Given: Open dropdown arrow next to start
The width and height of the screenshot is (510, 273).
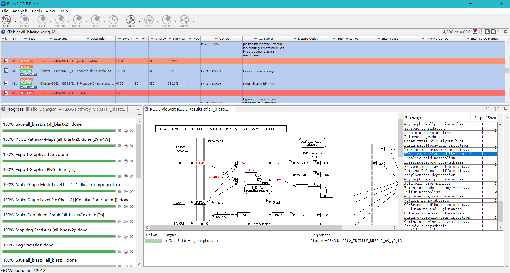Looking at the screenshot, I should coord(15,21).
